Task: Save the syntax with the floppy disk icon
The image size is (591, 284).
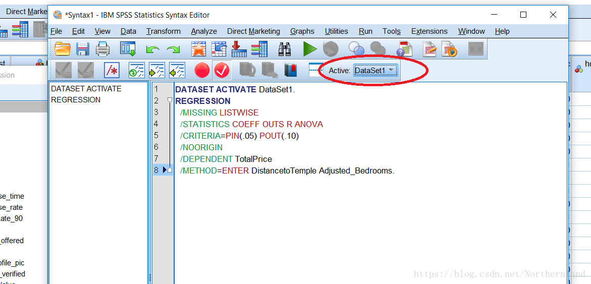Action: 83,49
